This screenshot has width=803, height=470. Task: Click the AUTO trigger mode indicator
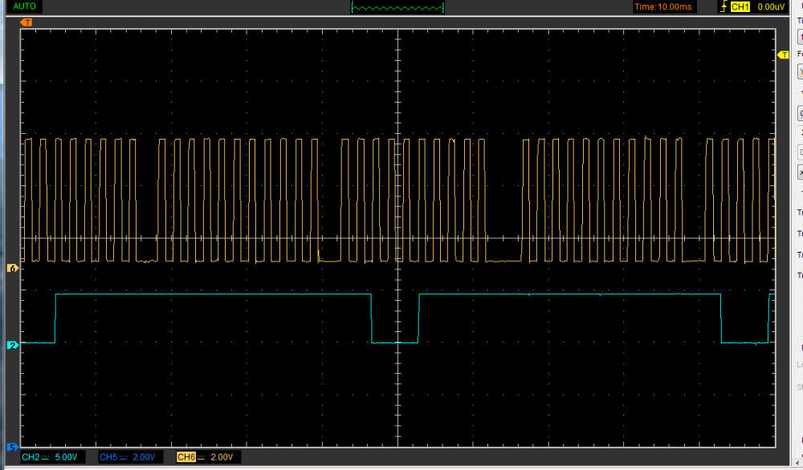(24, 6)
